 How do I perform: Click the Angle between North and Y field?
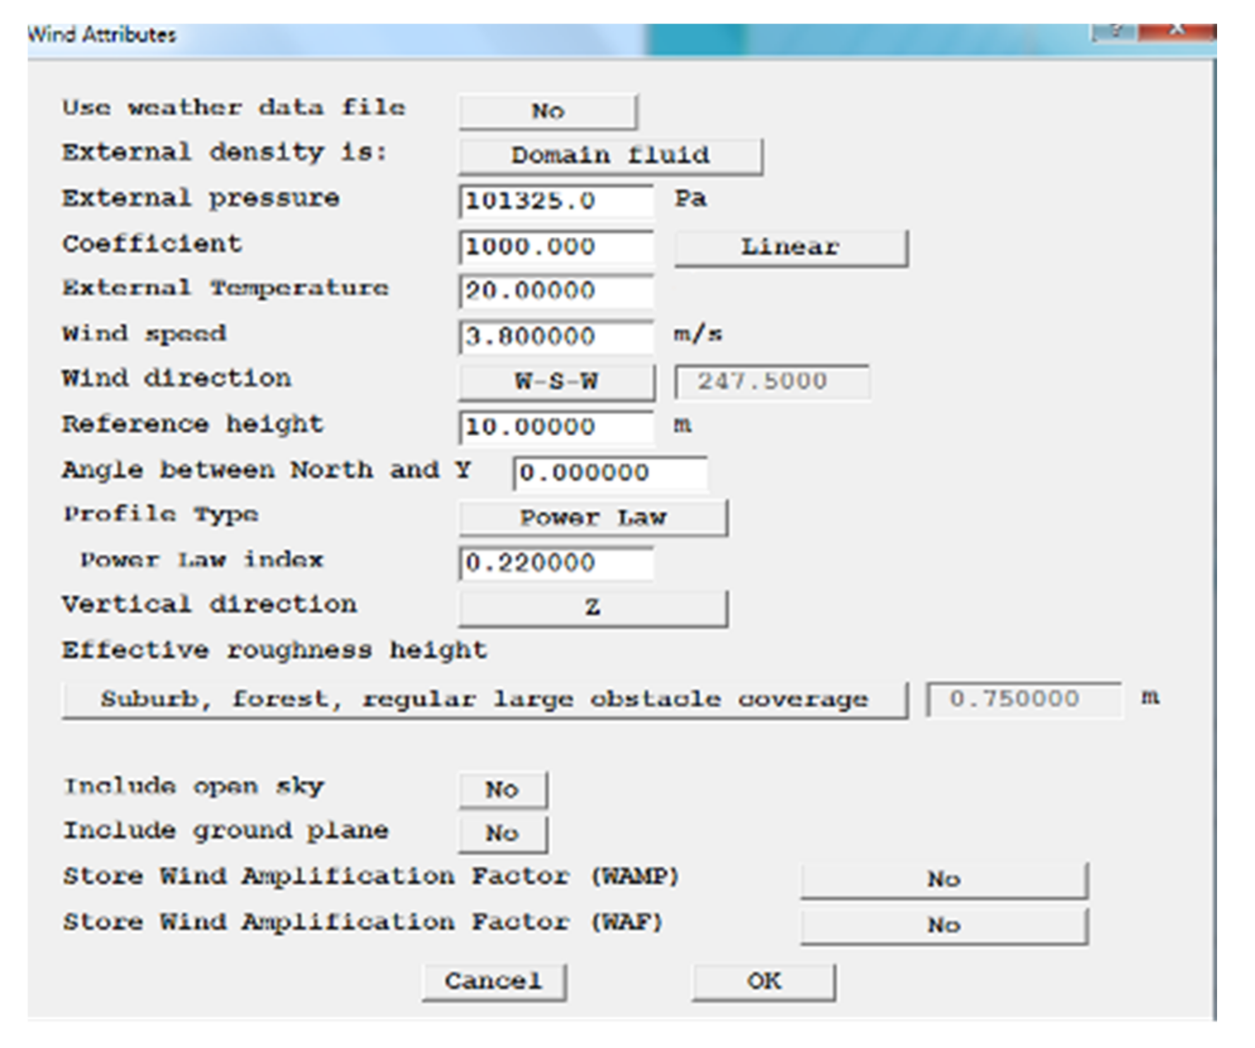pos(609,473)
